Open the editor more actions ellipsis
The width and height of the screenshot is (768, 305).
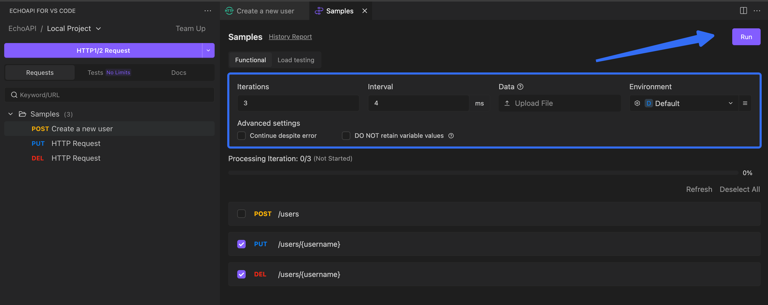(757, 11)
